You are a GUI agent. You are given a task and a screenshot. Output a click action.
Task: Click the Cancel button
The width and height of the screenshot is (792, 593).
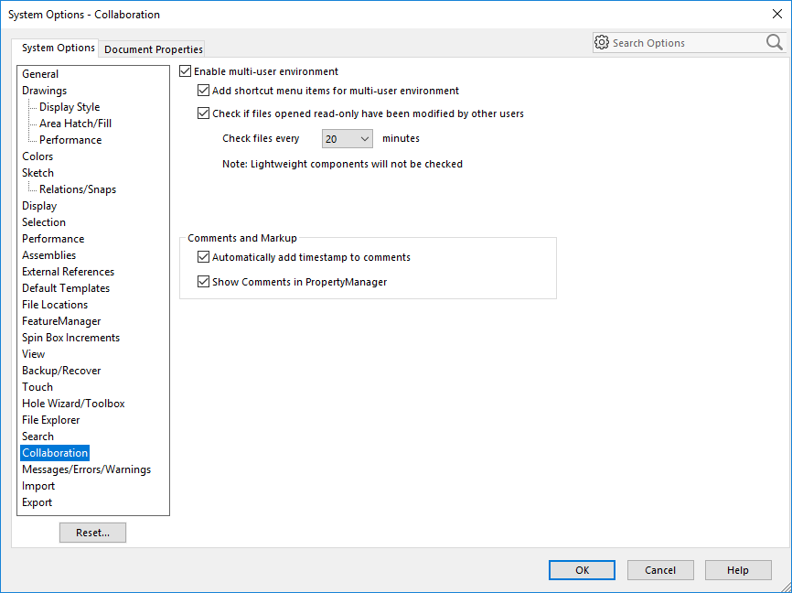click(x=660, y=570)
